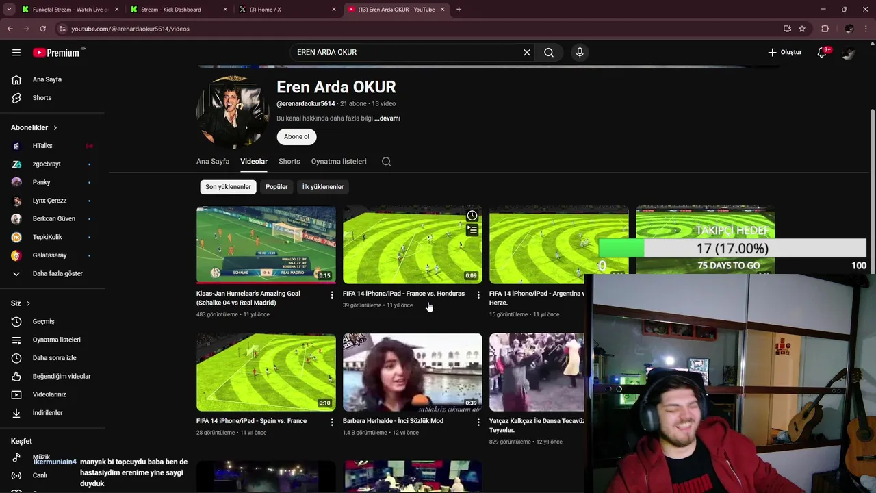Open the Oynatma listeleri channel tab
This screenshot has width=876, height=493.
(x=339, y=162)
